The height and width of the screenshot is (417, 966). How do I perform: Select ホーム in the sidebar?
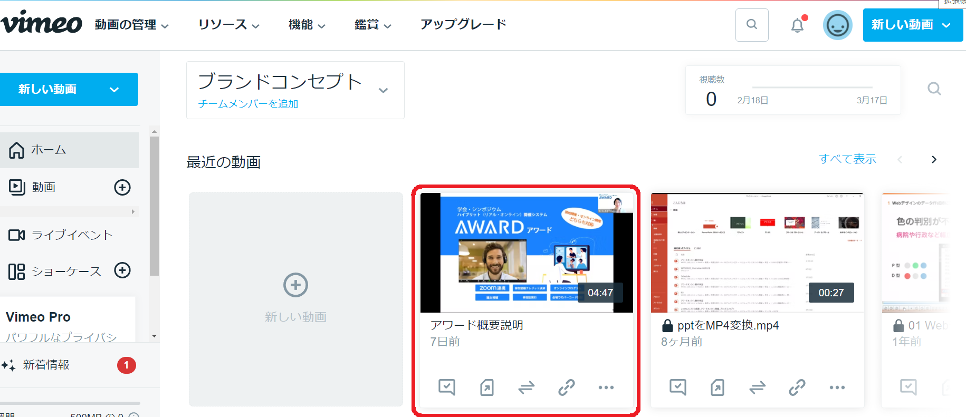click(x=69, y=150)
